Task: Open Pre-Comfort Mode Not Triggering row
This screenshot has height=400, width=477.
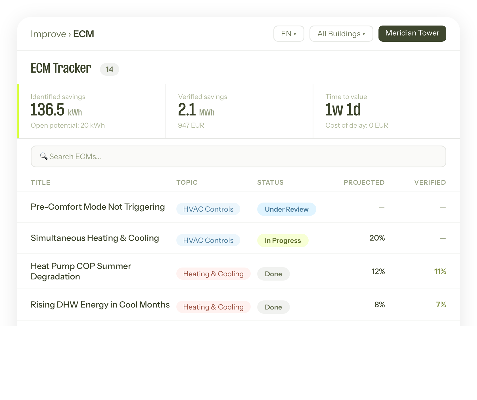Action: 98,207
